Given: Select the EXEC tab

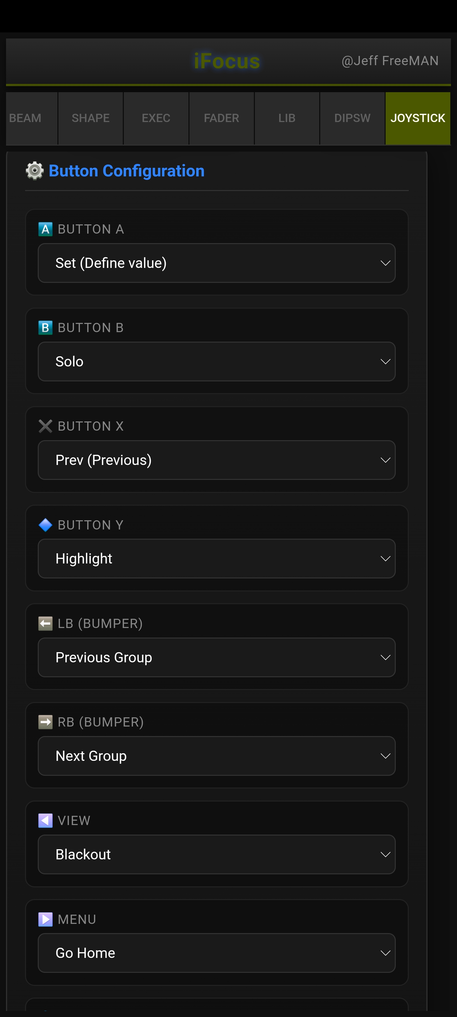Looking at the screenshot, I should [156, 118].
